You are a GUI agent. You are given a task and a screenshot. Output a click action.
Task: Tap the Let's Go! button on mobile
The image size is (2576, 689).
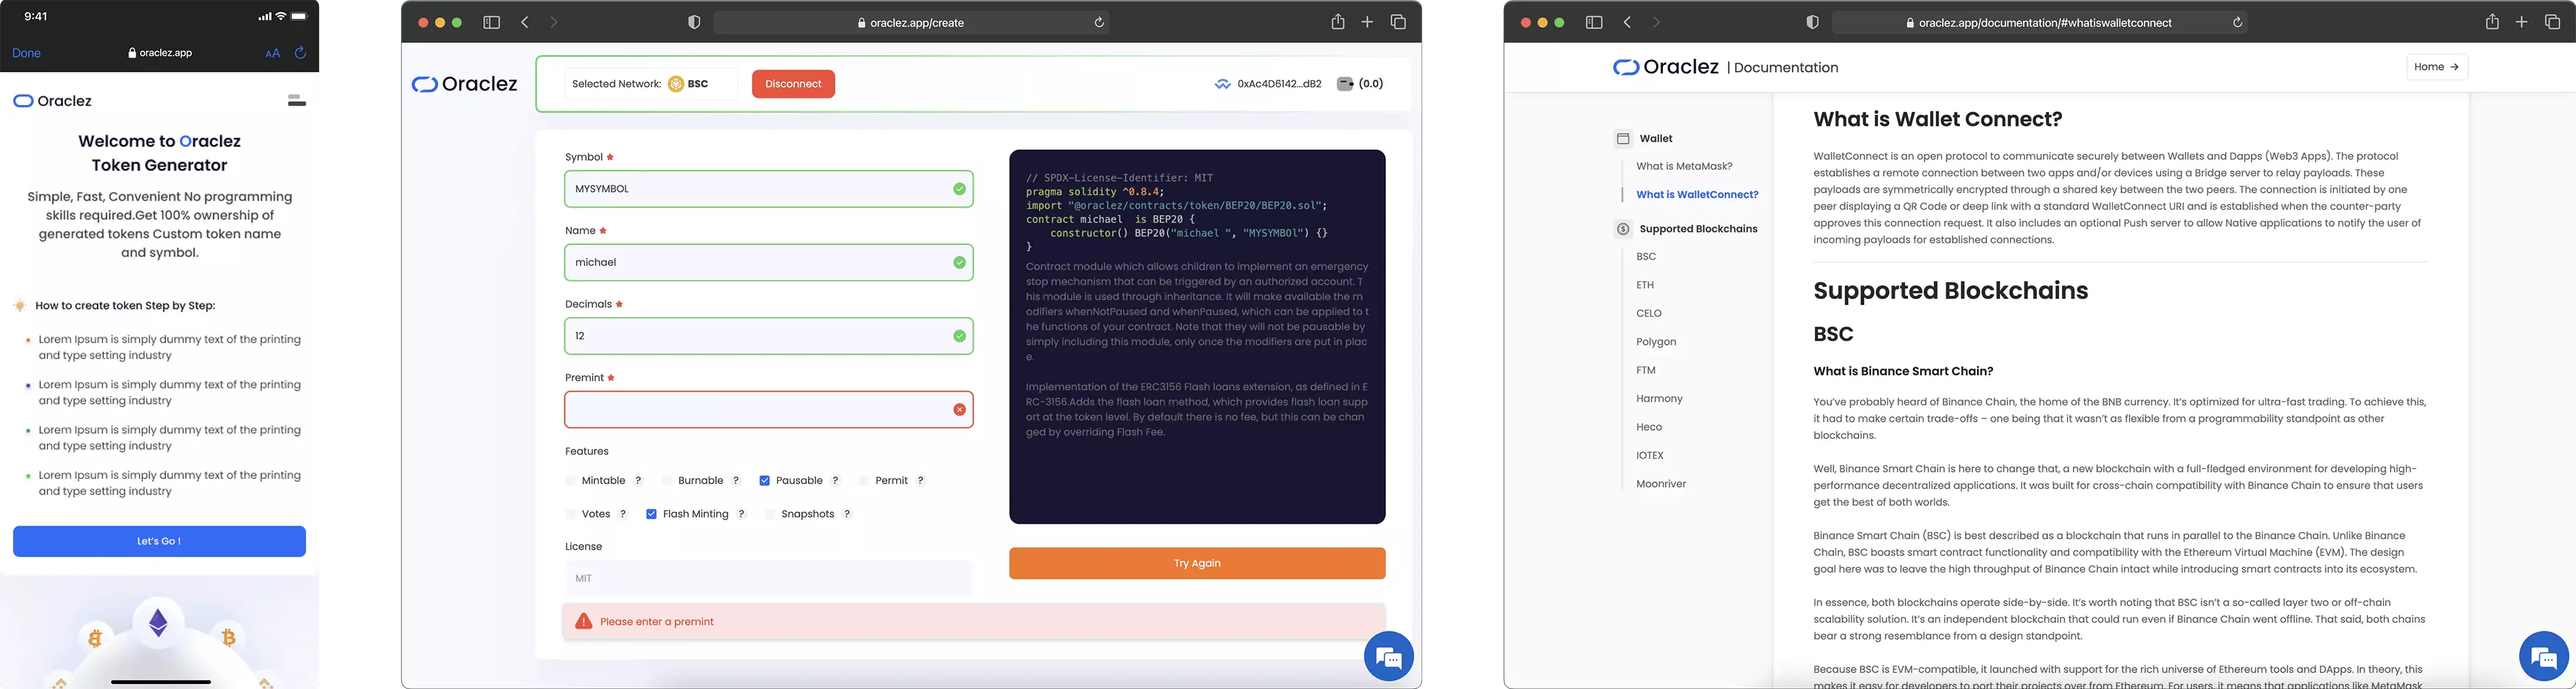[x=159, y=541]
